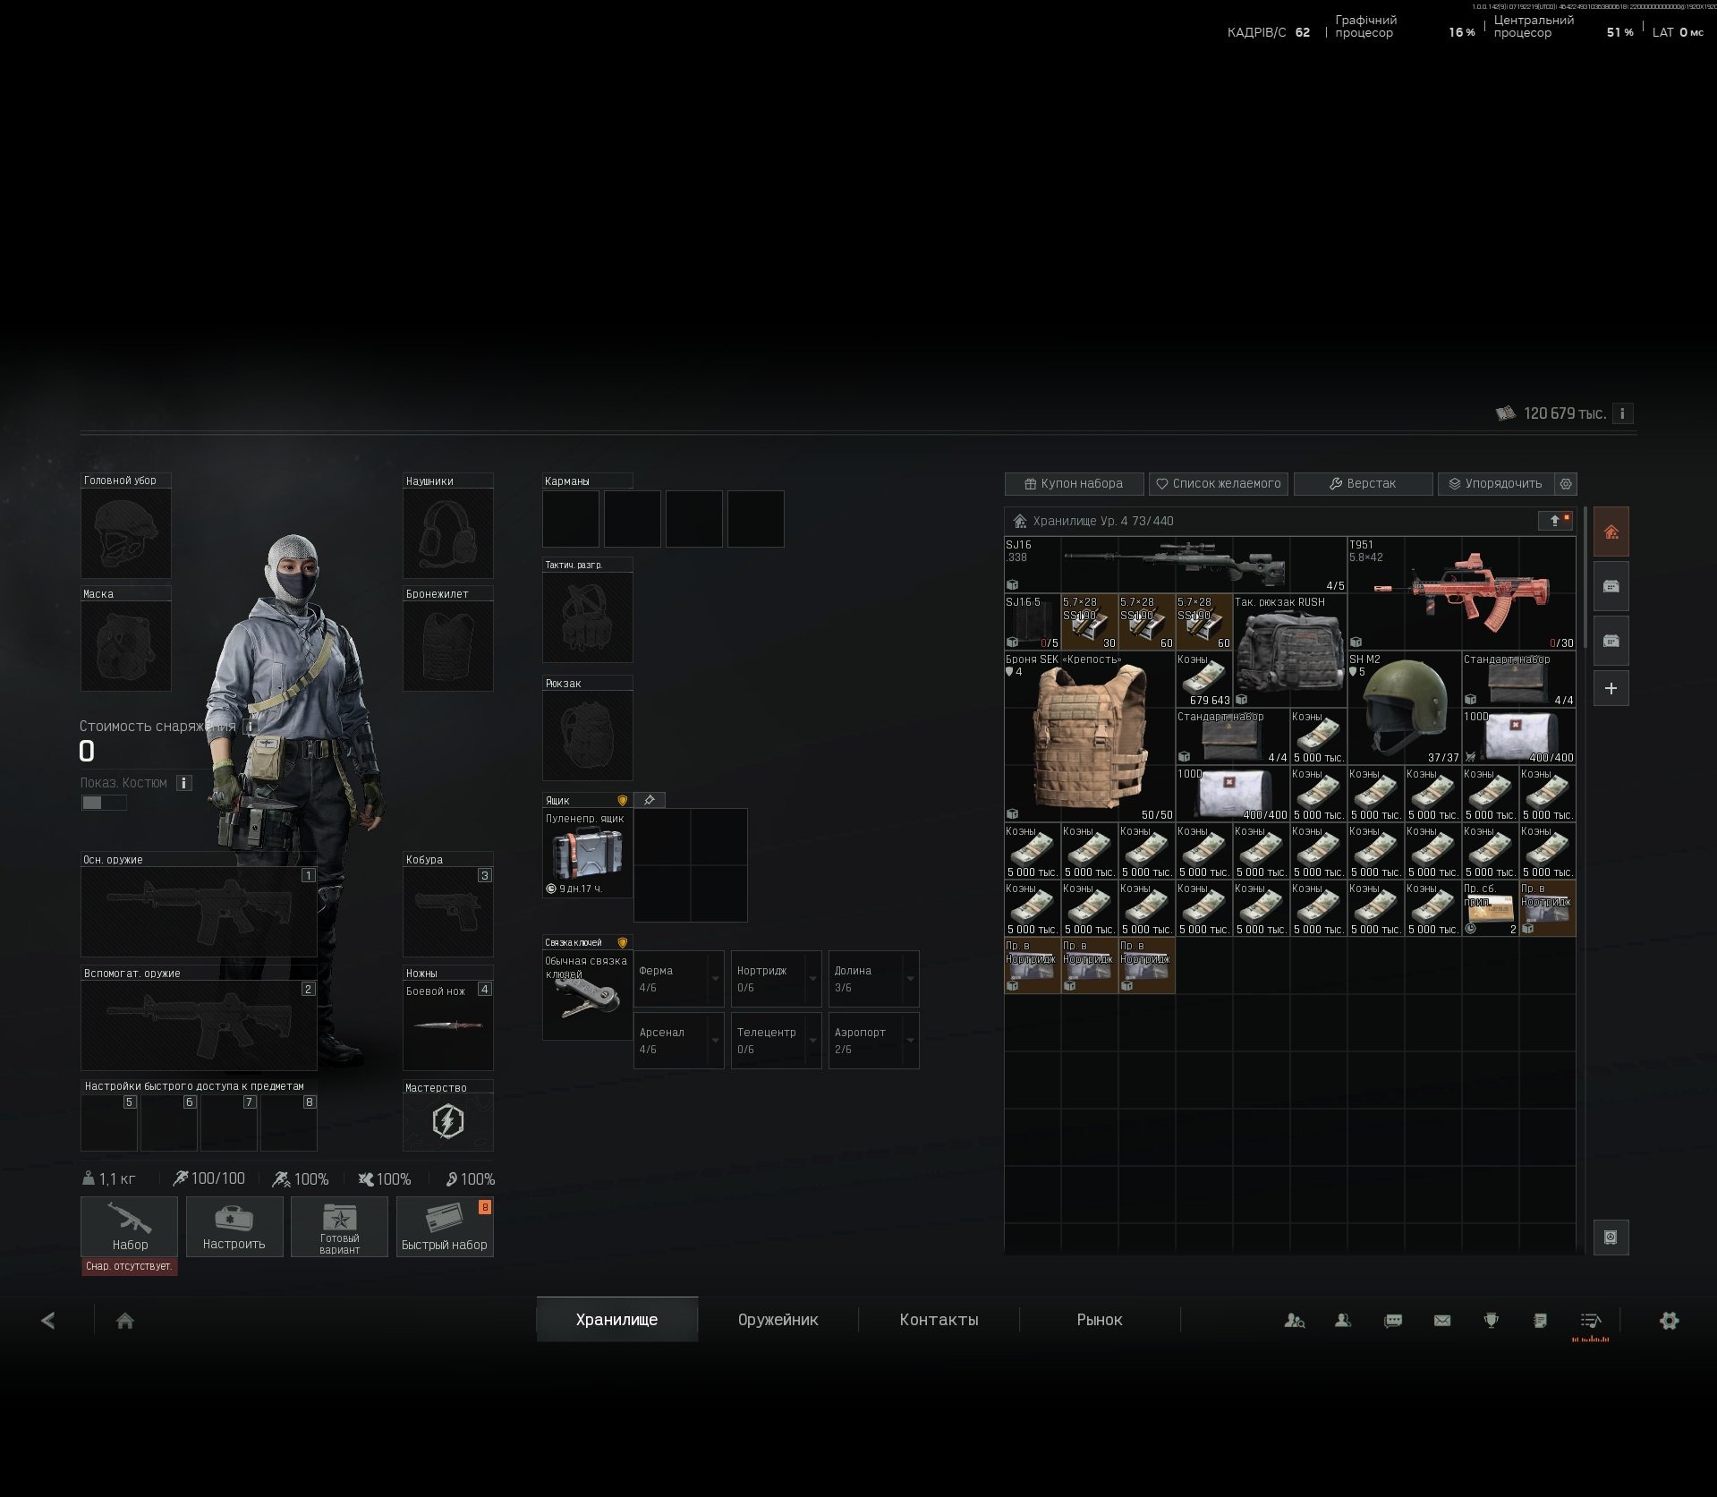Switch to the Рынок tab
Viewport: 1717px width, 1497px height.
(1099, 1320)
